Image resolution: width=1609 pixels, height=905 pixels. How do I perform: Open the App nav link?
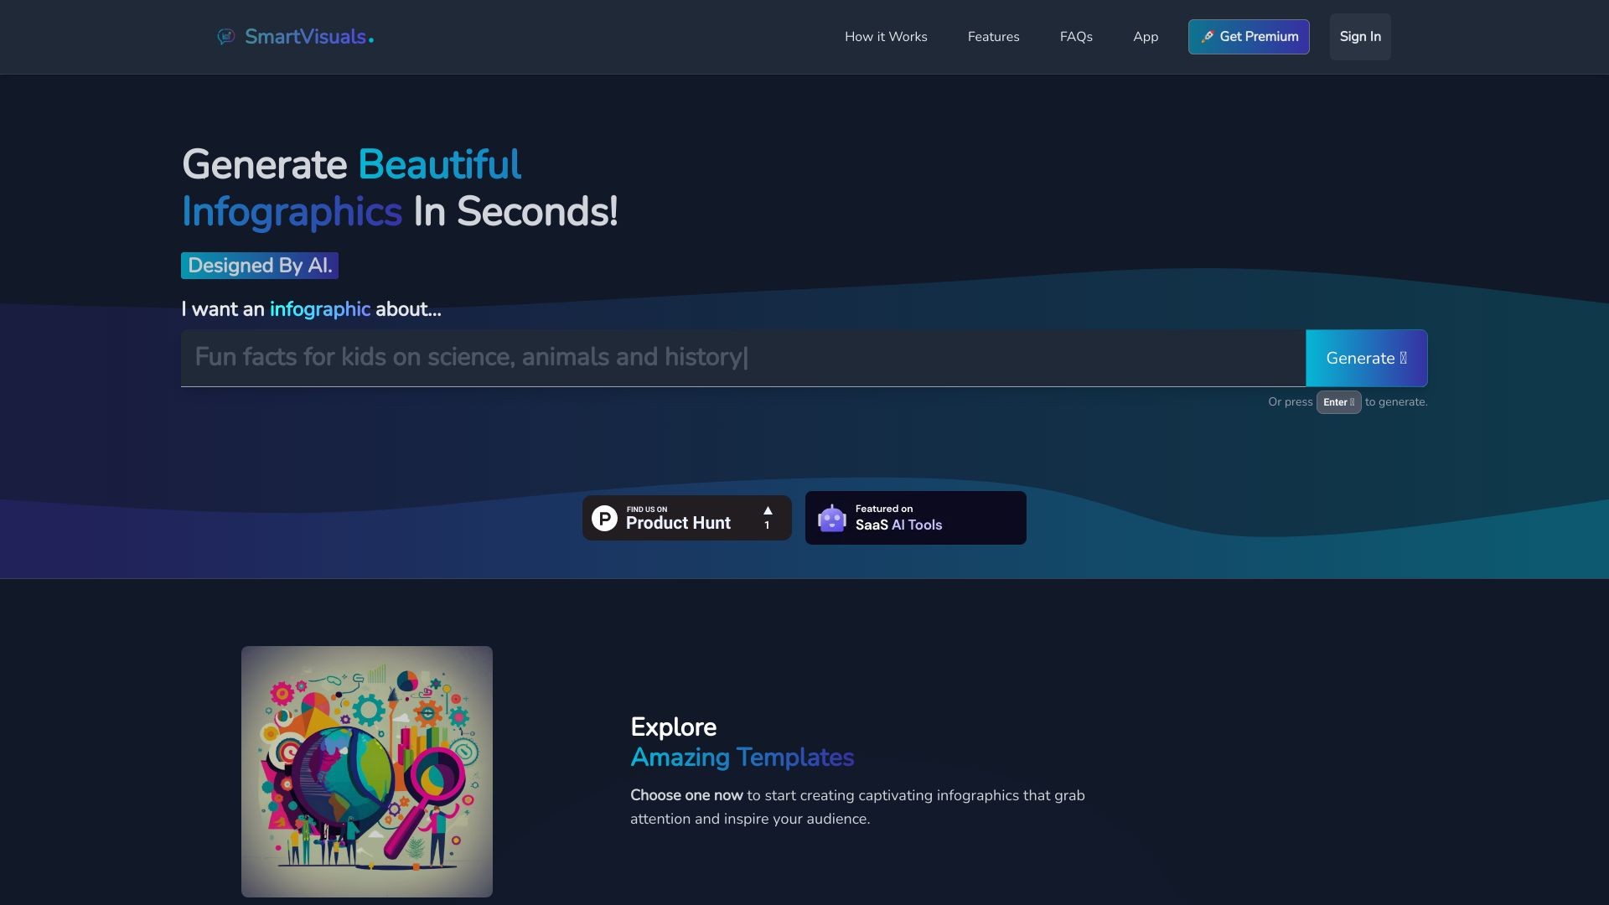click(1146, 37)
